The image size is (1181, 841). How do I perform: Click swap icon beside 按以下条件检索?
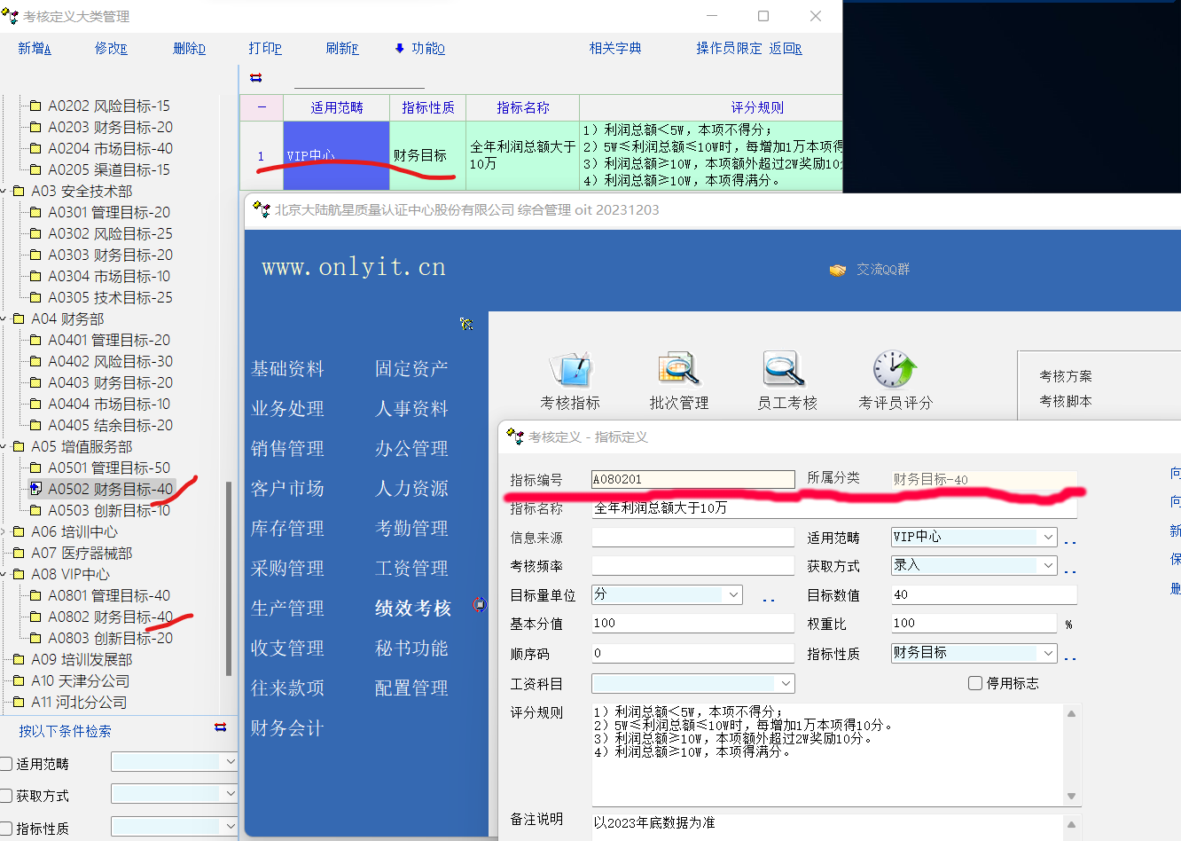tap(220, 727)
